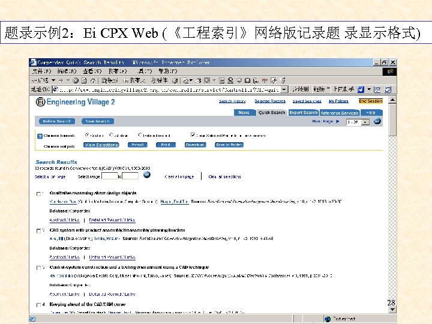Screen dimensions: 432x324
Task: Click the Download output button
Action: point(195,145)
